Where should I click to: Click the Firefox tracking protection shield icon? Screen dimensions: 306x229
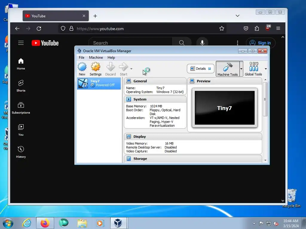(x=63, y=28)
